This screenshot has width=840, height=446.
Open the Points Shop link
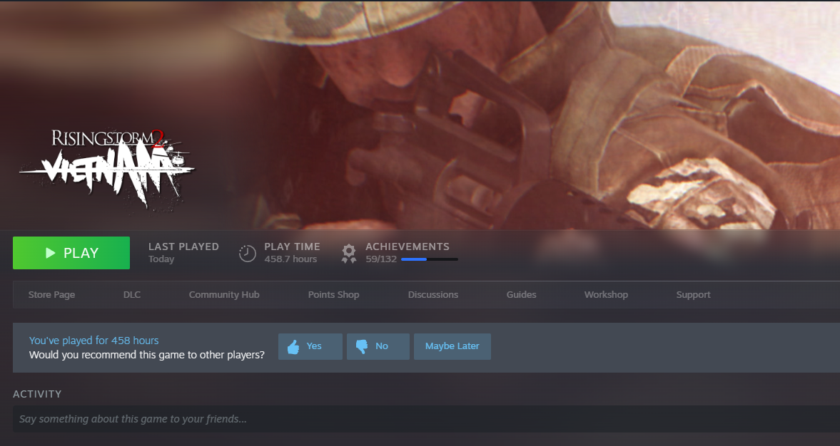[333, 295]
